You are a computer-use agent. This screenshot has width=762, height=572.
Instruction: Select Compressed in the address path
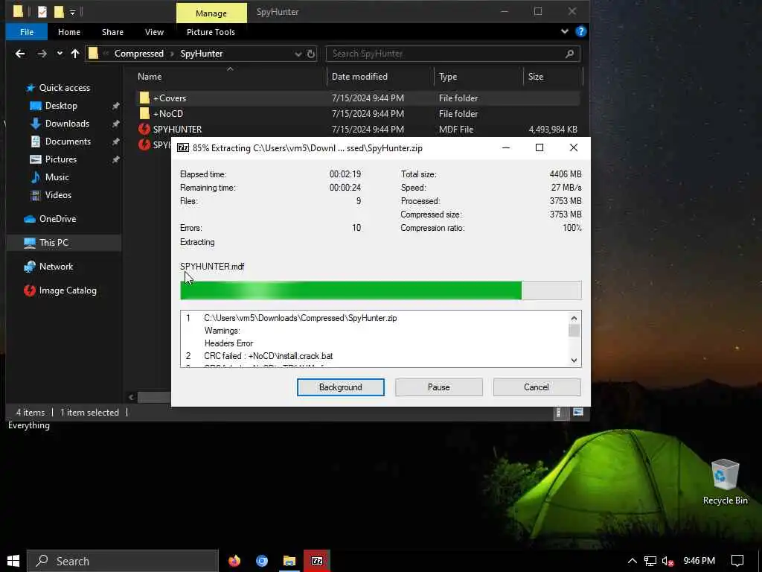138,54
